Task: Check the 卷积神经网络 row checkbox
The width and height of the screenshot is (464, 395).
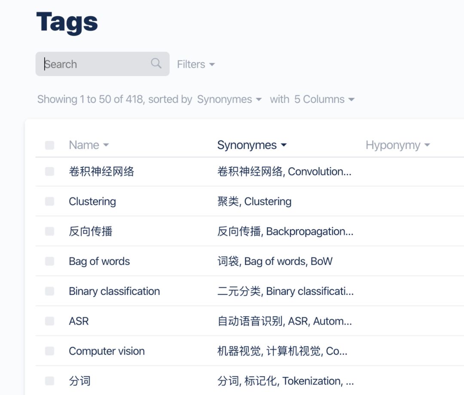Action: pyautogui.click(x=49, y=171)
